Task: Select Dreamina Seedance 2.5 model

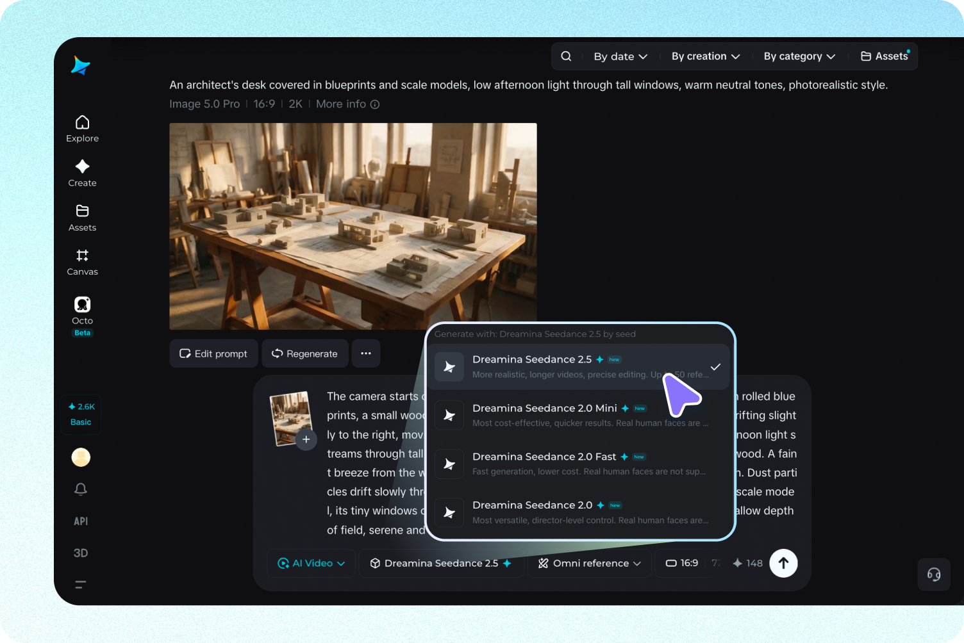Action: tap(579, 367)
